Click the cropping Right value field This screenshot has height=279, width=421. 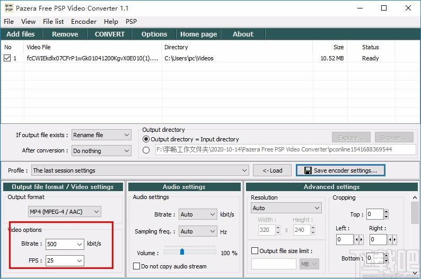point(378,239)
